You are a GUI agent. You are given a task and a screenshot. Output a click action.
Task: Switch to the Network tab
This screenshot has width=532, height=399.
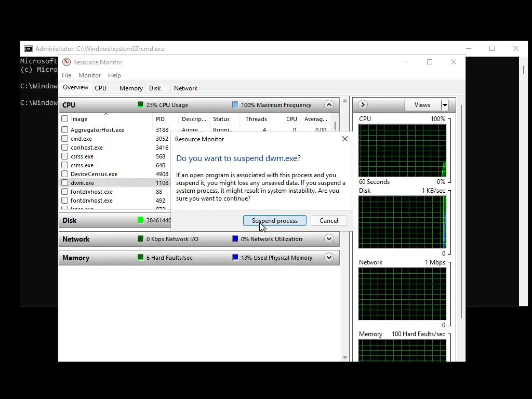(x=185, y=88)
